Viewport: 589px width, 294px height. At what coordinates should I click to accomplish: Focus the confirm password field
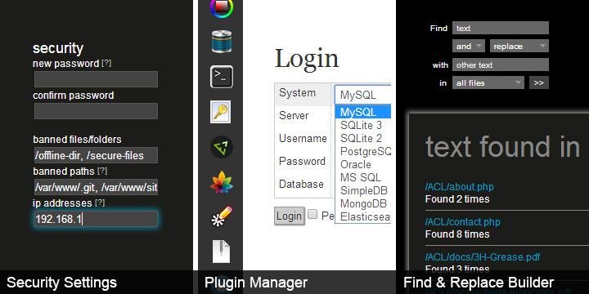click(x=96, y=111)
